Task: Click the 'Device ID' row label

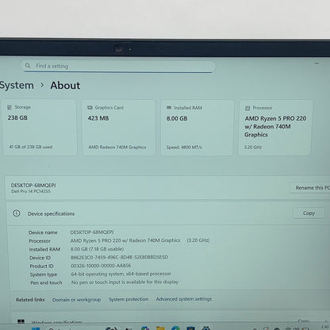Action: [x=40, y=258]
